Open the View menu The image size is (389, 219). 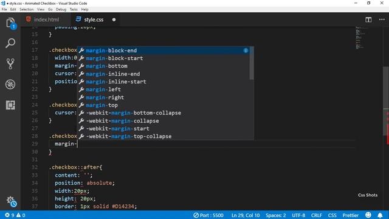[41, 10]
